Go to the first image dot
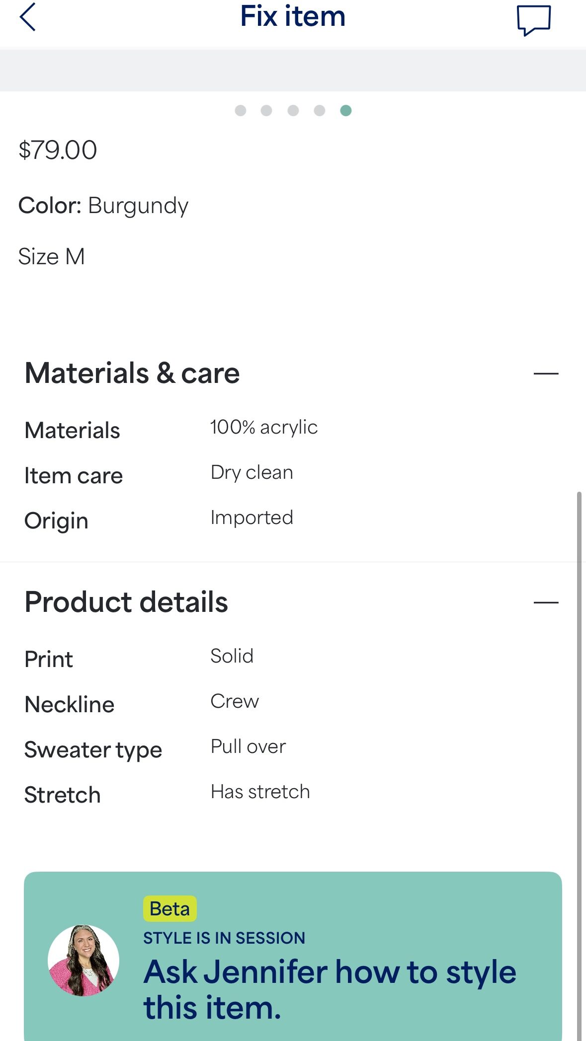The height and width of the screenshot is (1041, 586). click(241, 110)
